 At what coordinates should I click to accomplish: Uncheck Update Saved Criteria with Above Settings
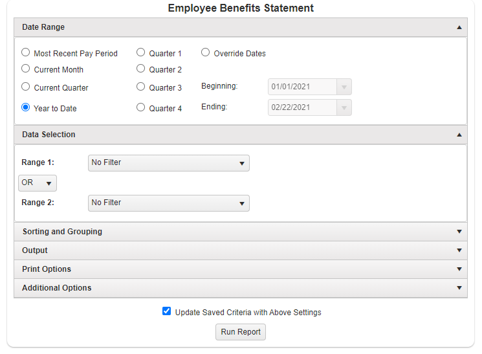coord(167,311)
